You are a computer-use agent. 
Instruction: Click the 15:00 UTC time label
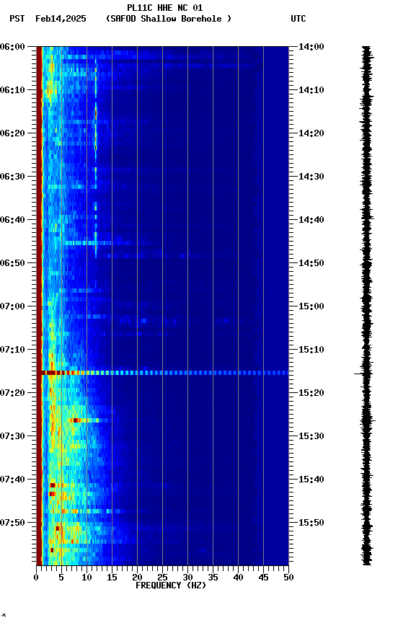[311, 306]
